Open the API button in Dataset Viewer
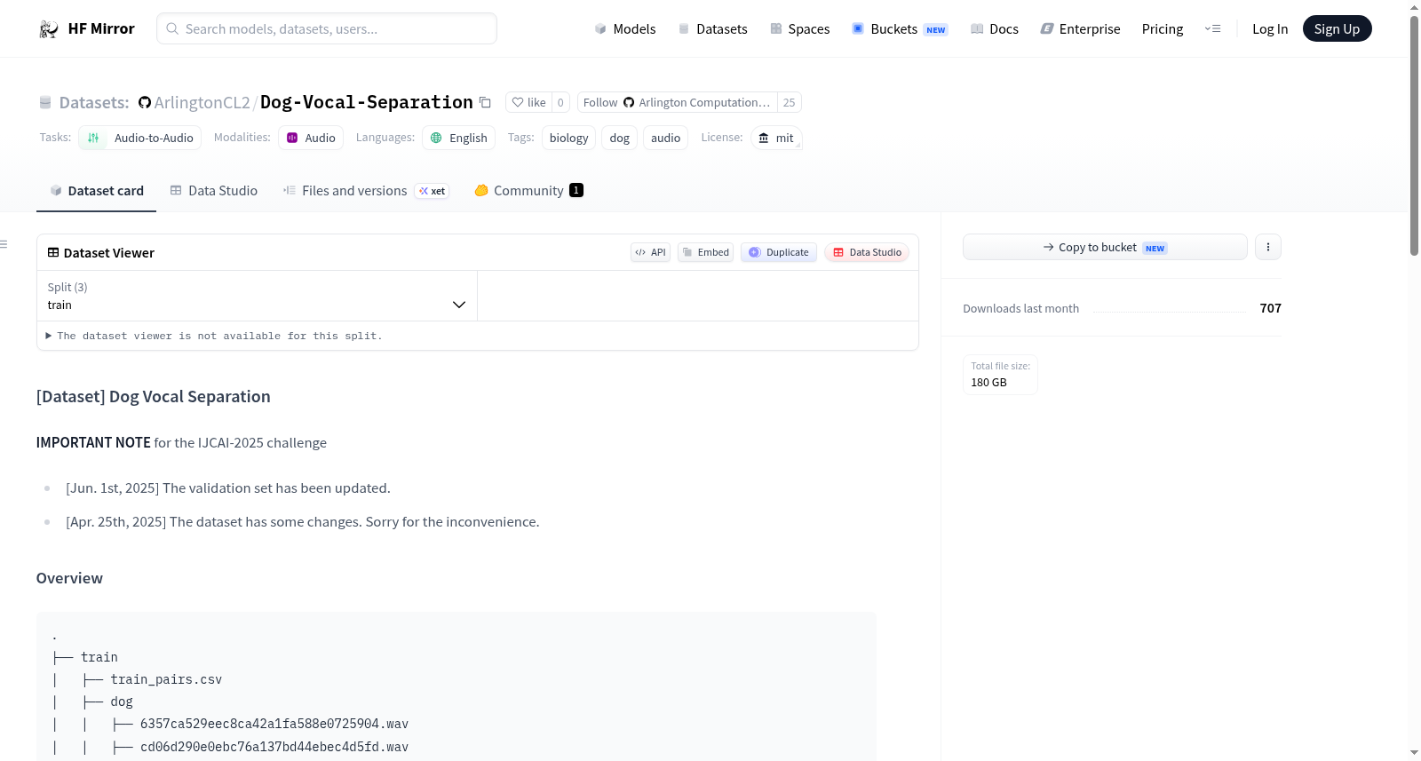Viewport: 1421px width, 761px height. [650, 252]
